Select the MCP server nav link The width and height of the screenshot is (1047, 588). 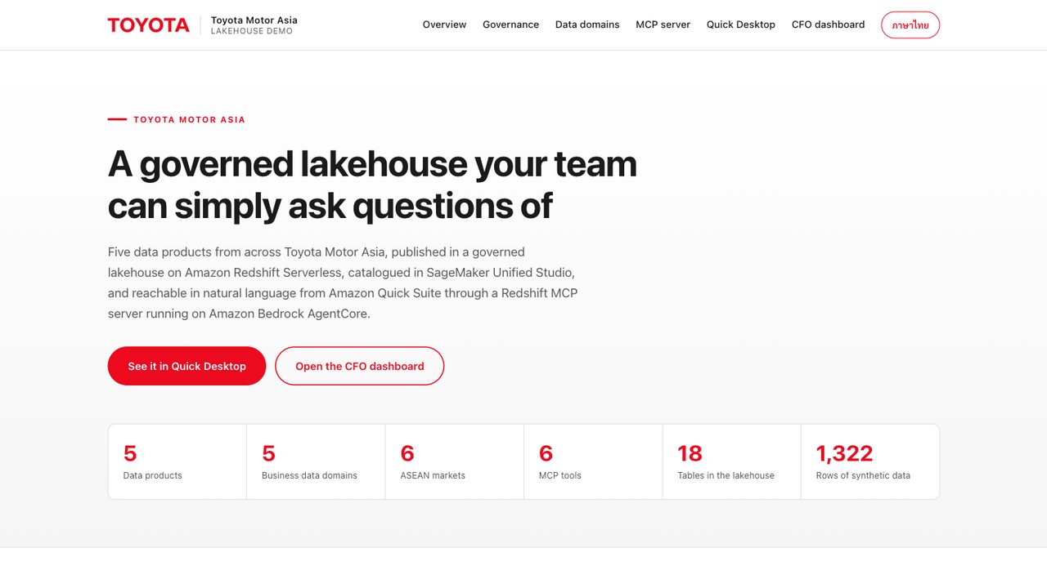(x=663, y=24)
